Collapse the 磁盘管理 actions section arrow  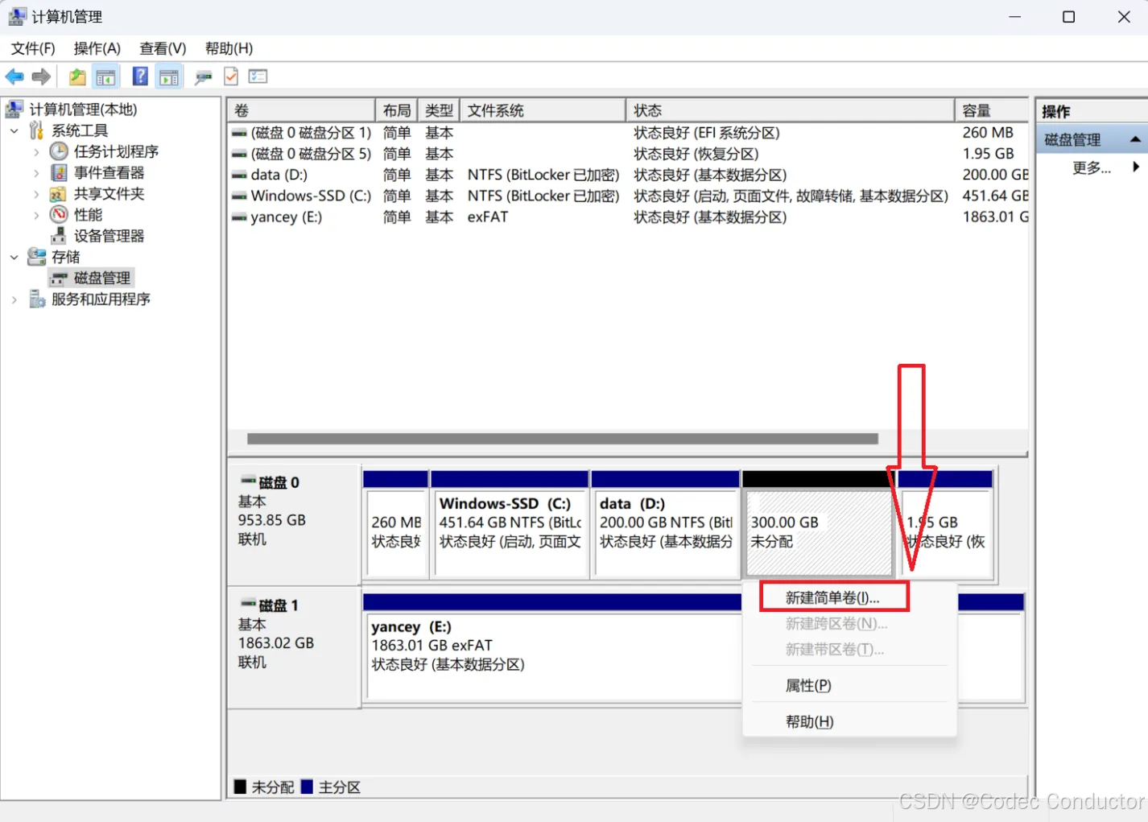pos(1135,139)
